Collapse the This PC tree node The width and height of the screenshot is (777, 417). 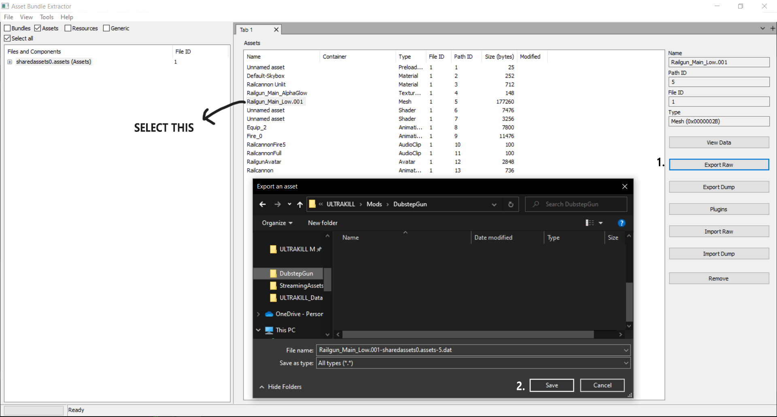pos(258,330)
